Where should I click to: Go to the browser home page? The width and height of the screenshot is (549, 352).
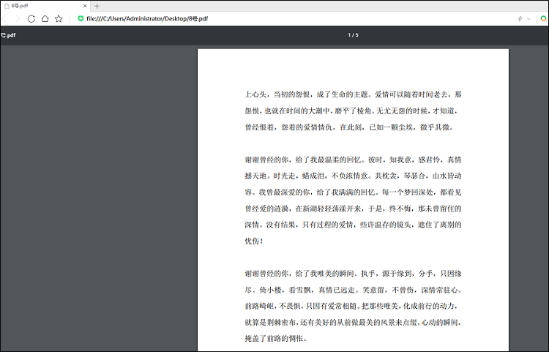(x=45, y=18)
